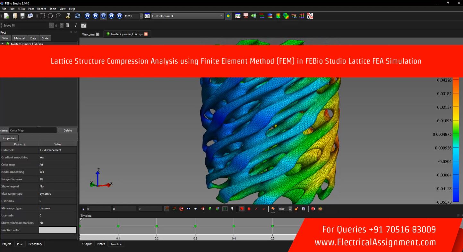This screenshot has height=252, width=463.
Task: Click the red record button icon
Action: point(313,209)
